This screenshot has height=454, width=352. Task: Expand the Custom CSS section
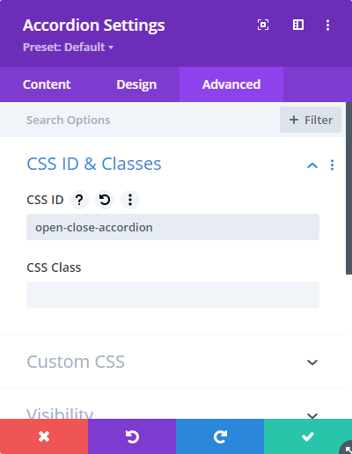(x=173, y=362)
